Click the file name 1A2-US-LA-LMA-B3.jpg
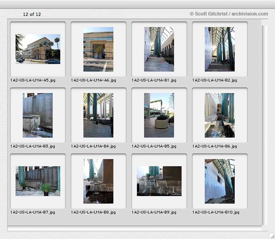 tap(33, 146)
